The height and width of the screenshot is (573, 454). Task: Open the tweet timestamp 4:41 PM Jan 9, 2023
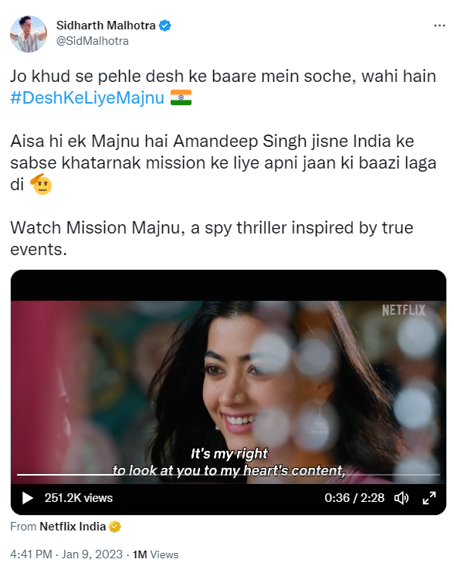[x=66, y=554]
